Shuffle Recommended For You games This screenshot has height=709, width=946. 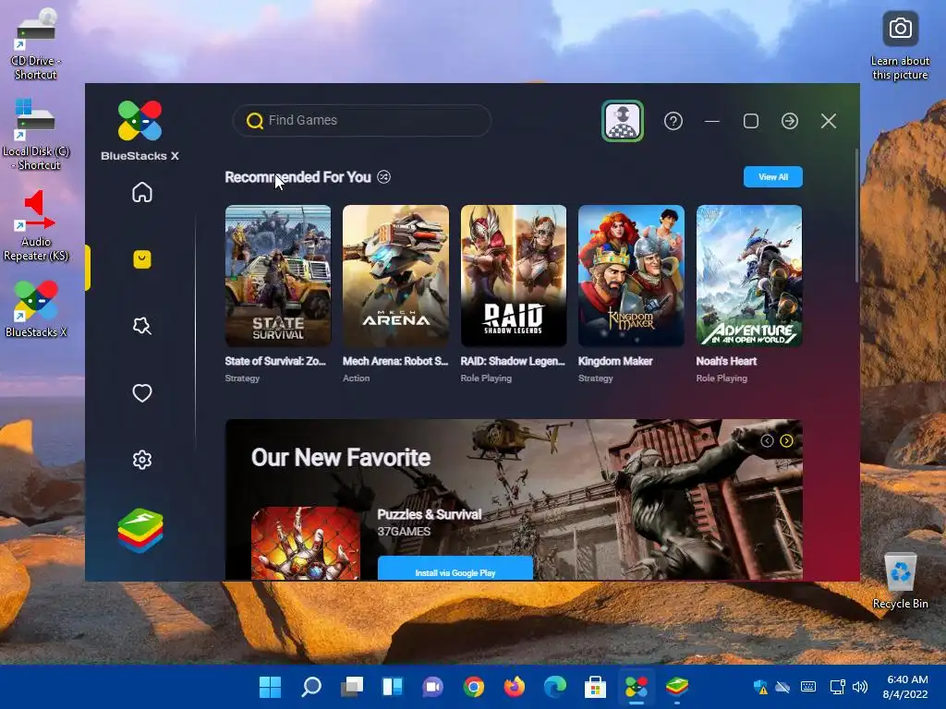tap(383, 176)
